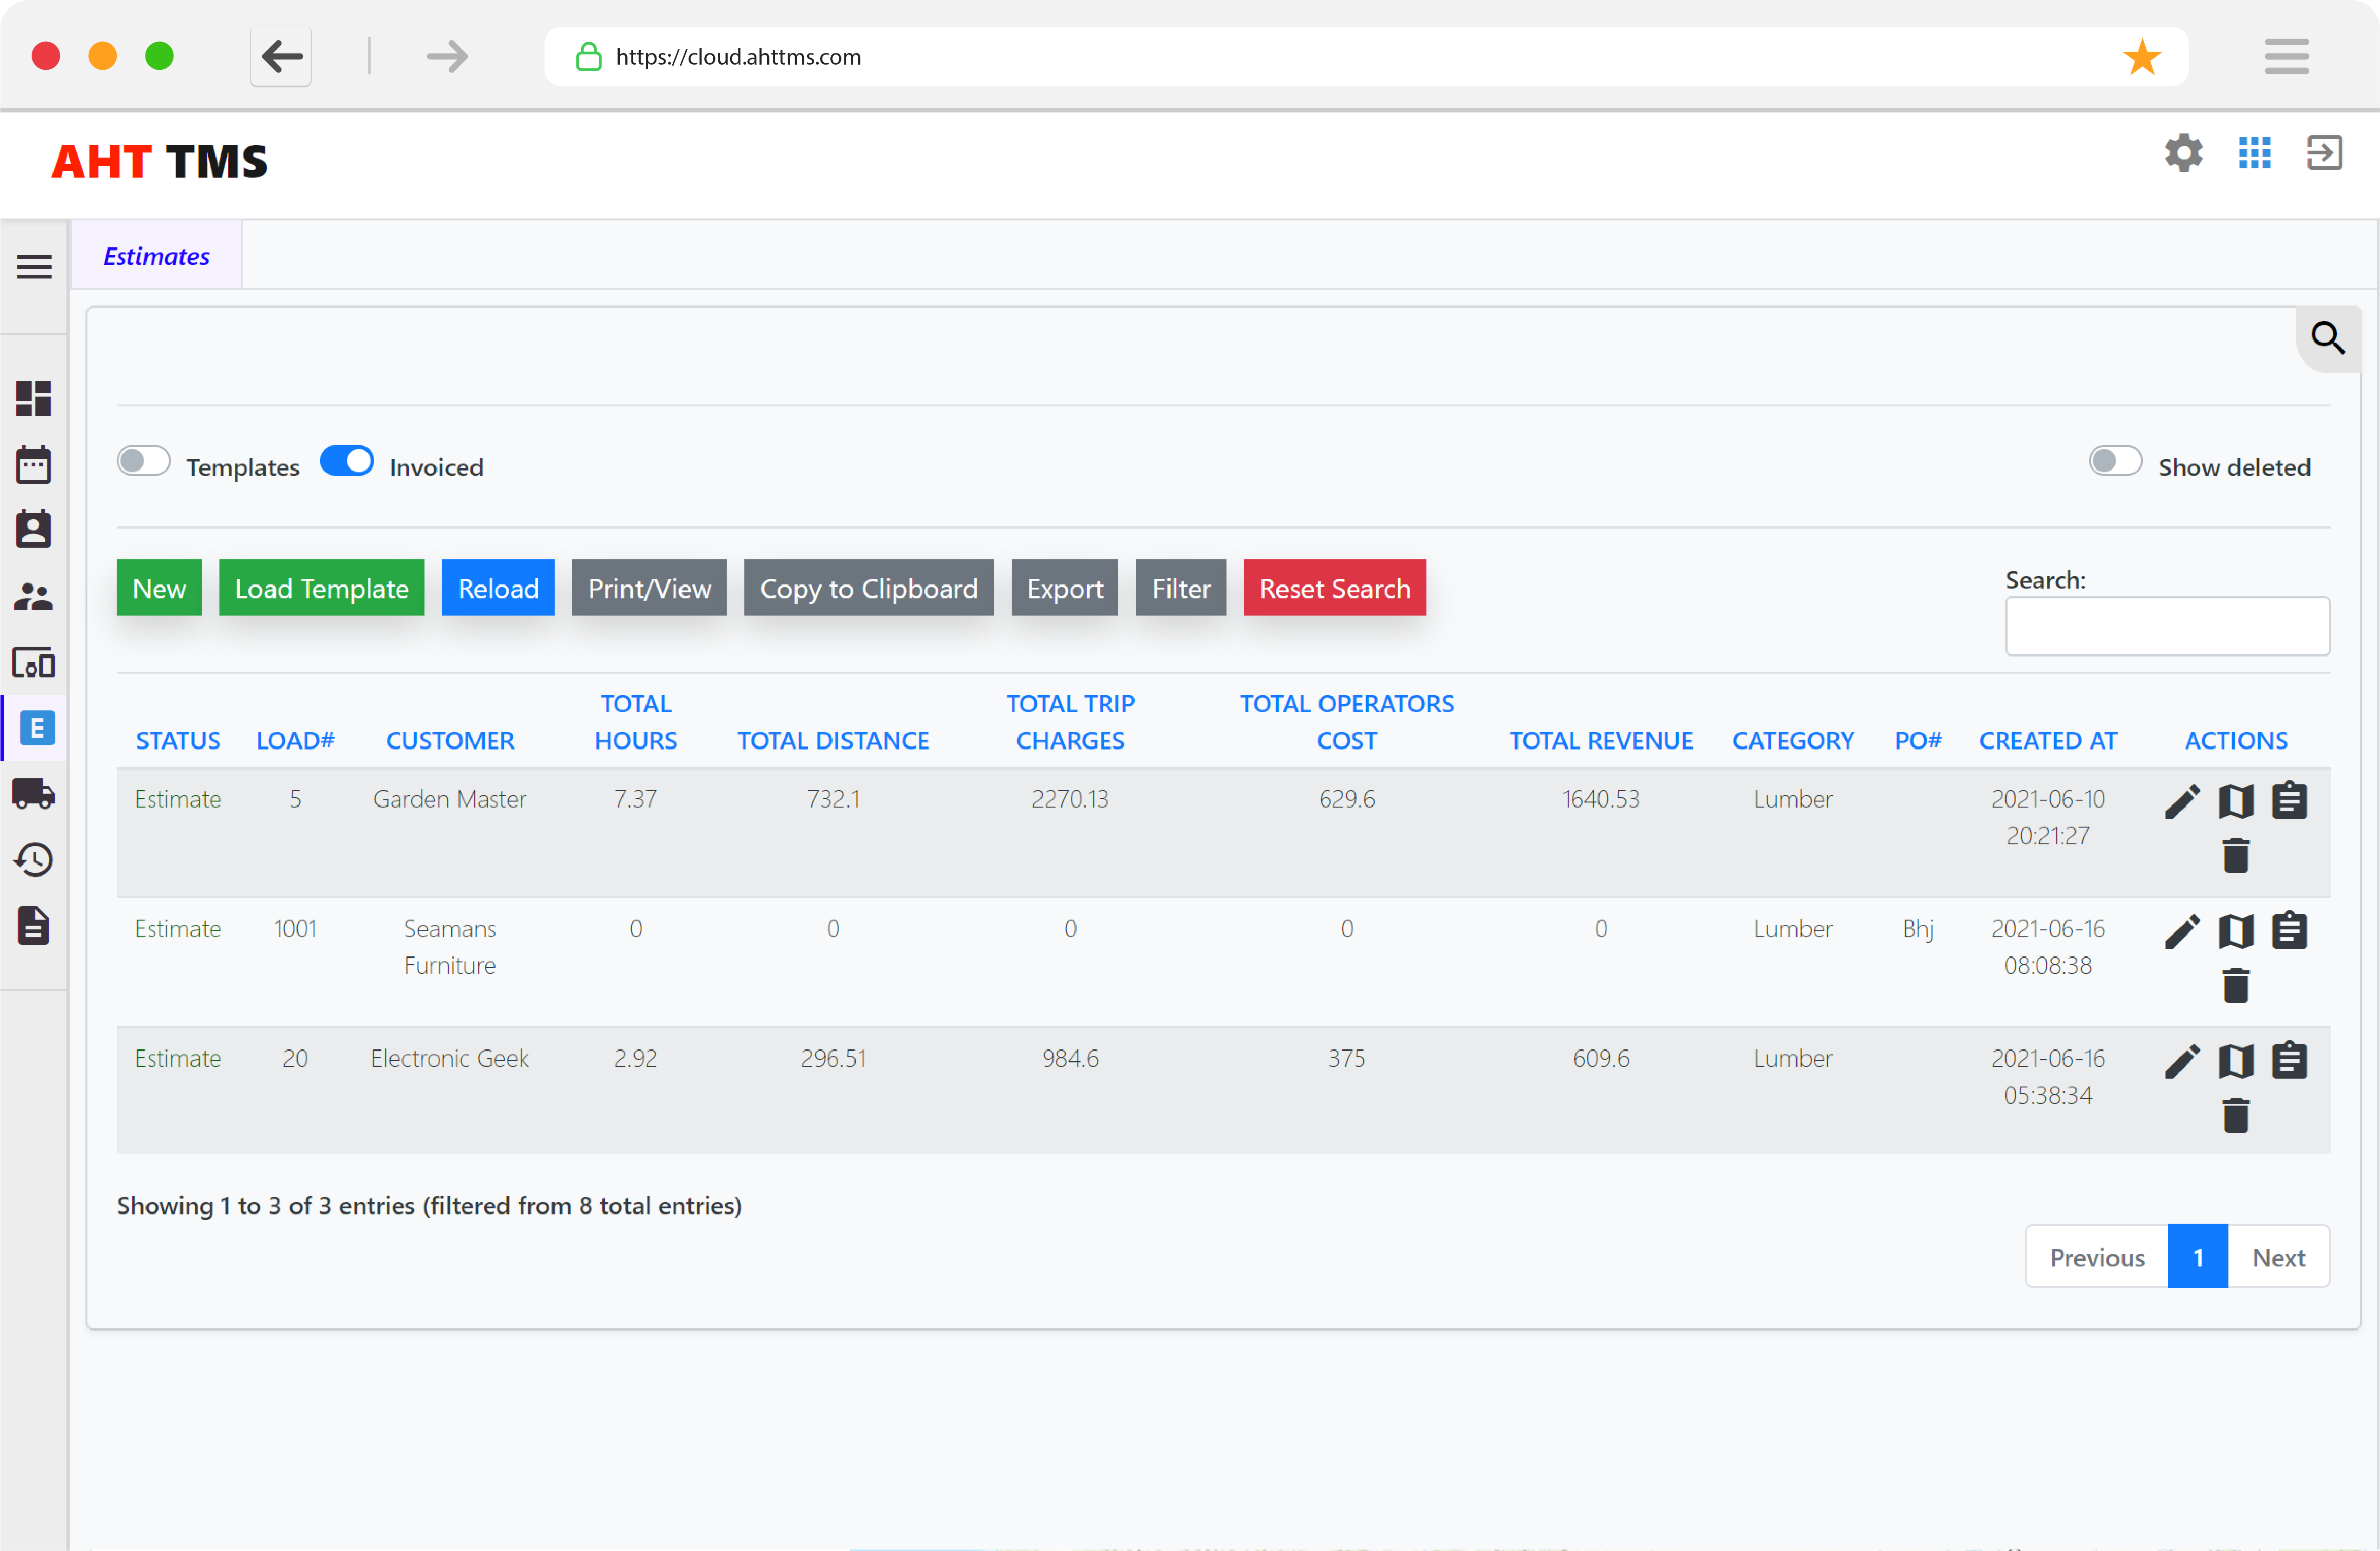The width and height of the screenshot is (2380, 1551).
Task: Select the Trucks icon in the sidebar
Action: [x=34, y=794]
